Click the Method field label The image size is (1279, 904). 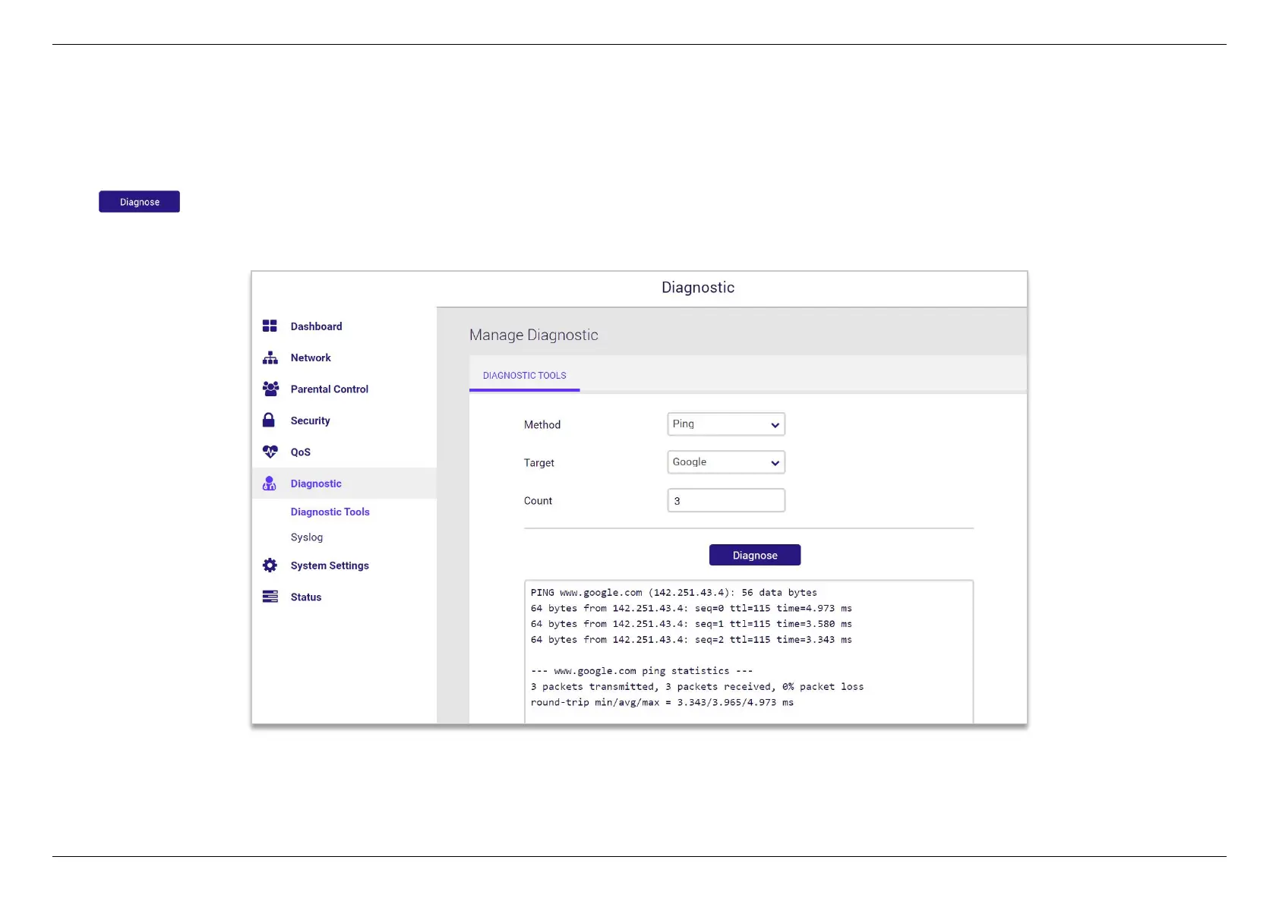pyautogui.click(x=542, y=425)
